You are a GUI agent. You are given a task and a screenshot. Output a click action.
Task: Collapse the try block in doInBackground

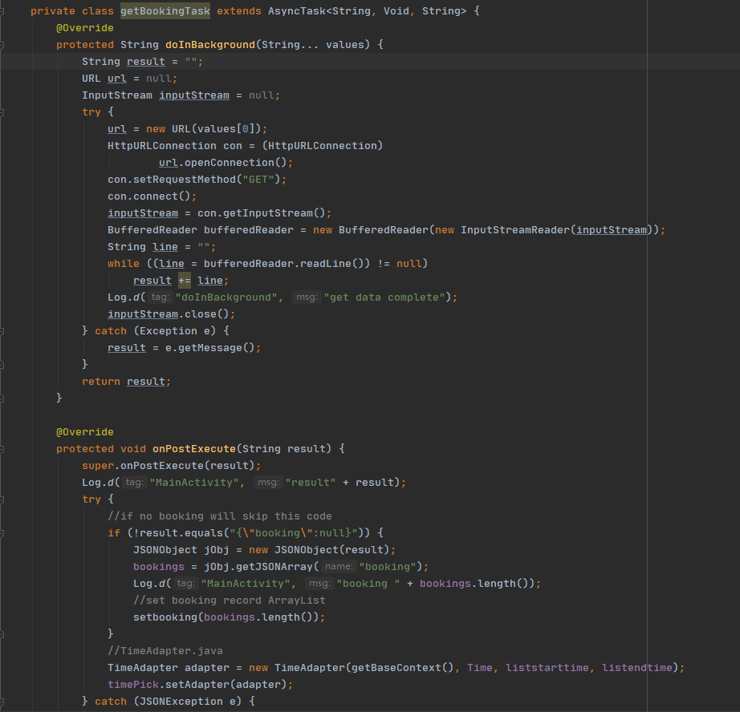click(x=2, y=112)
